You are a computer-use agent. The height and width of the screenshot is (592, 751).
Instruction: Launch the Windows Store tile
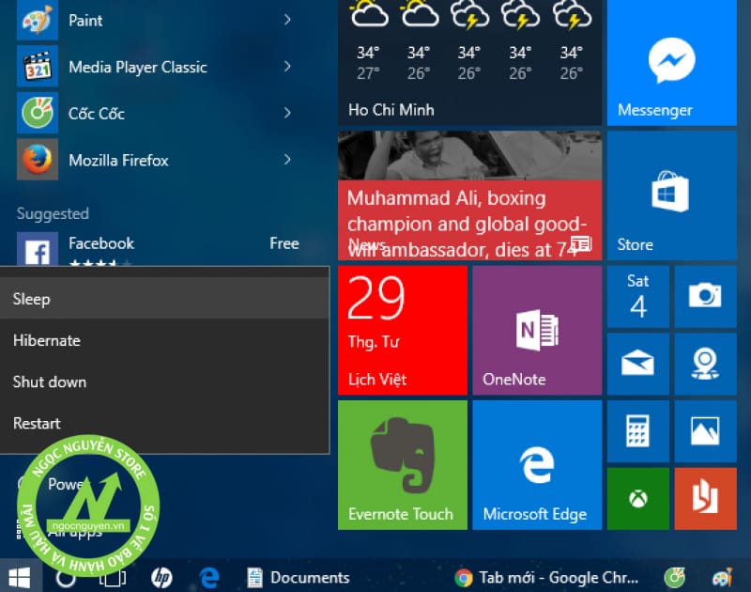pos(671,195)
